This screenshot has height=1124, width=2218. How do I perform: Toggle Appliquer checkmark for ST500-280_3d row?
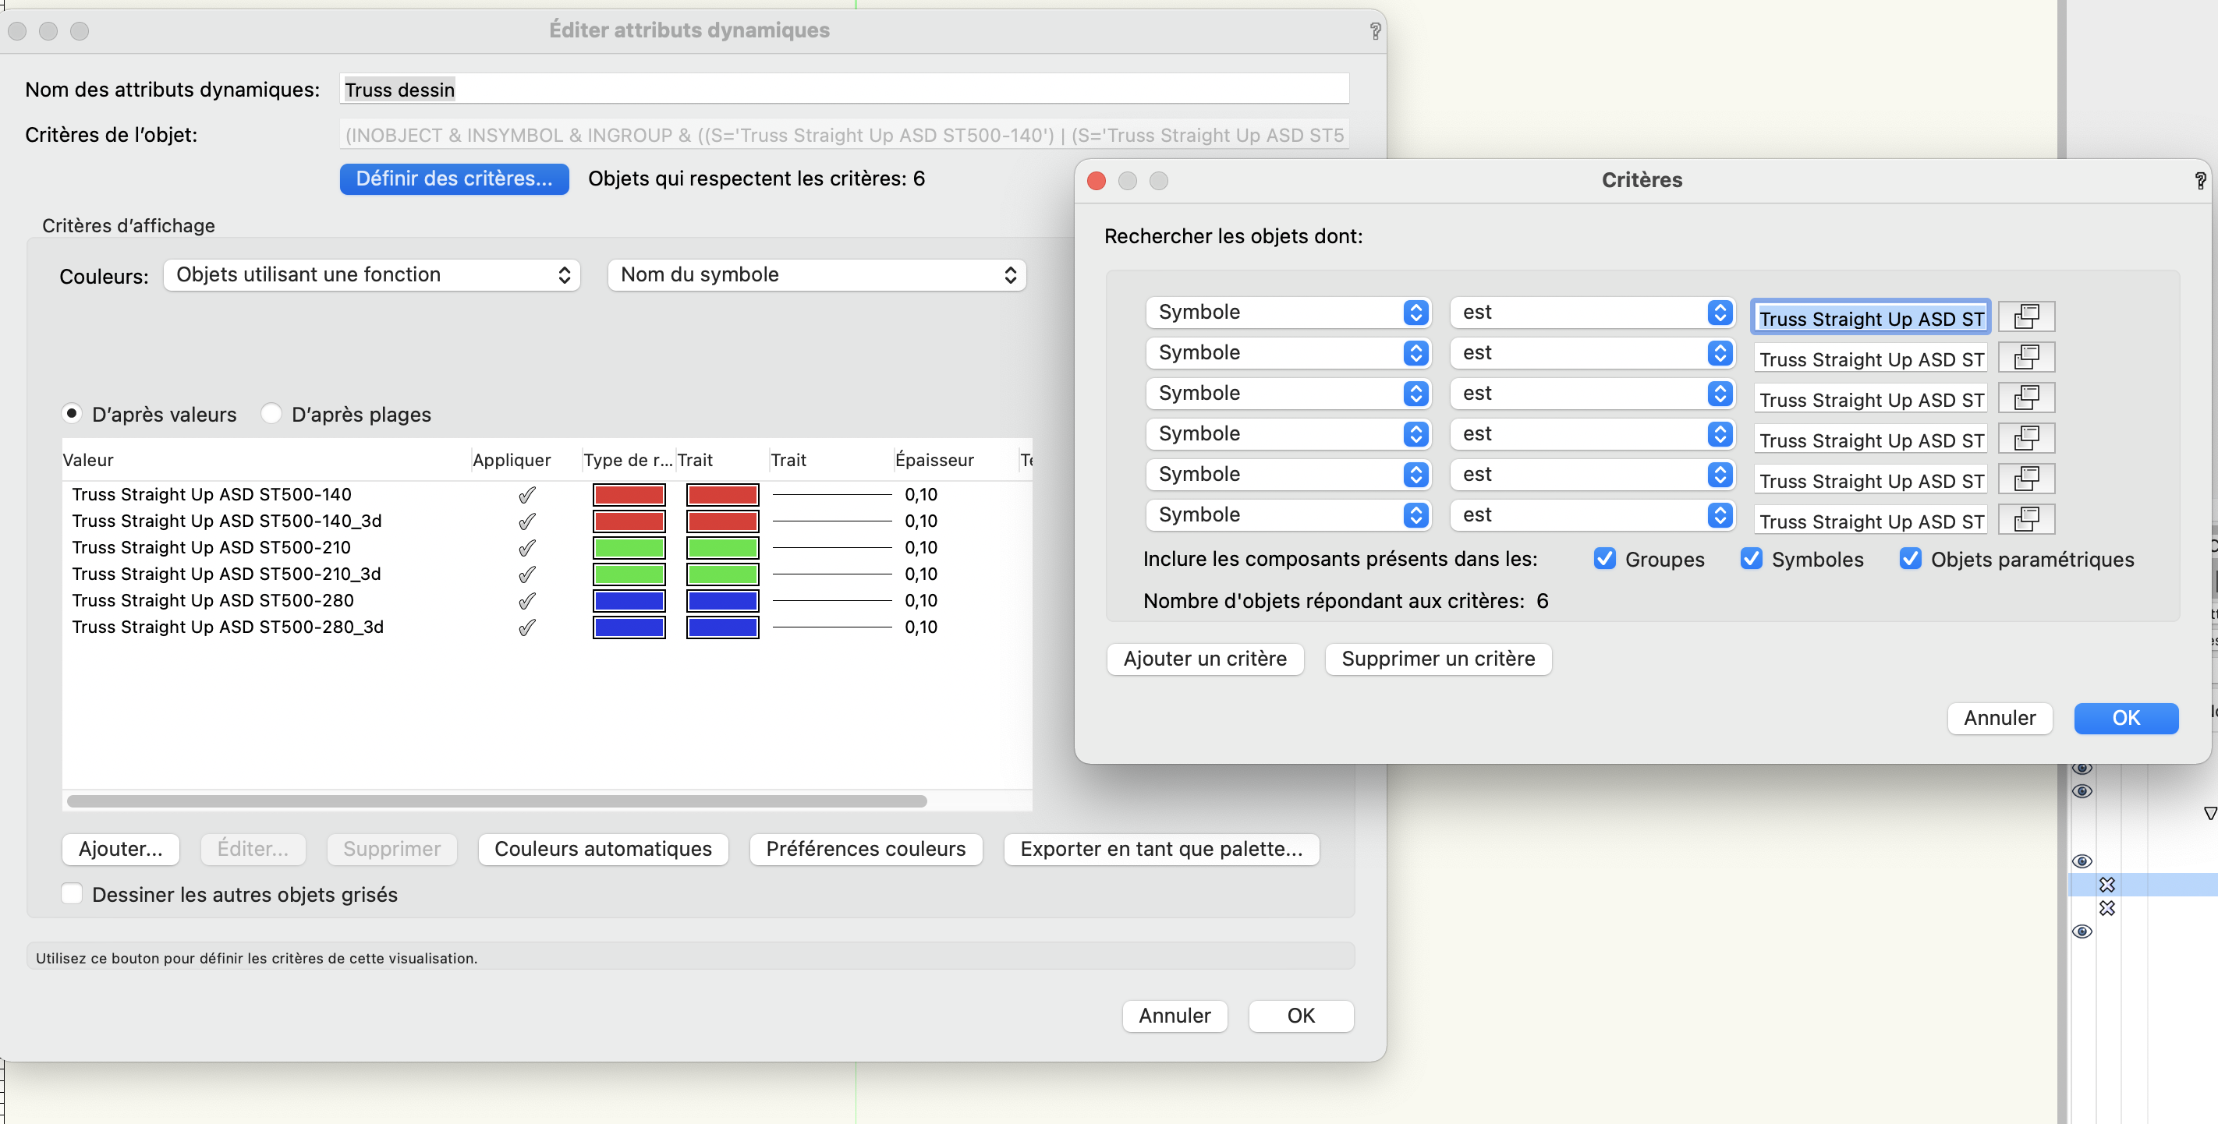(x=527, y=627)
